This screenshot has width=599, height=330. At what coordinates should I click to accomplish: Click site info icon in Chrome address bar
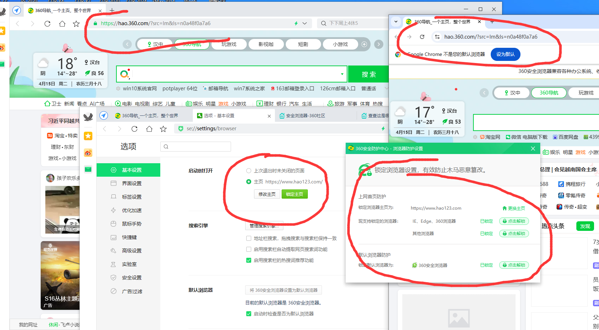point(437,37)
